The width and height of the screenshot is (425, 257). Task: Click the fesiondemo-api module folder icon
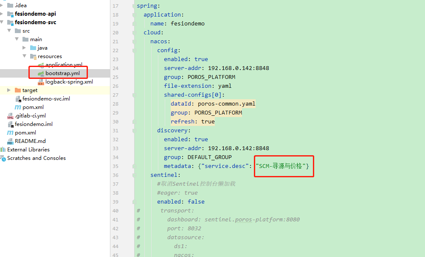tap(10, 14)
